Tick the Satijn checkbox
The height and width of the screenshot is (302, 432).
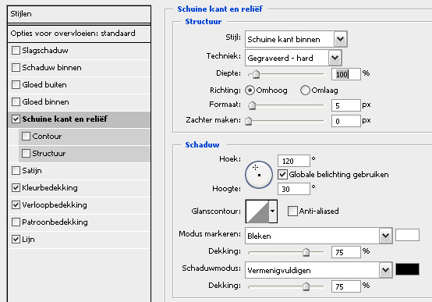[16, 171]
